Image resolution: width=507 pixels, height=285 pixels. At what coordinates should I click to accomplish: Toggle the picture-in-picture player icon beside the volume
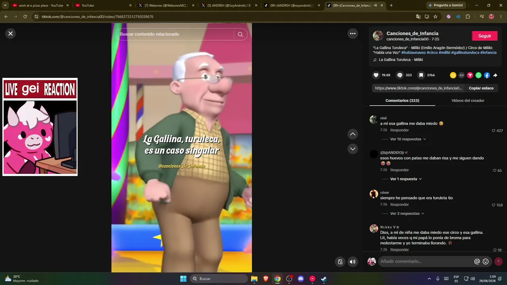coord(340,262)
